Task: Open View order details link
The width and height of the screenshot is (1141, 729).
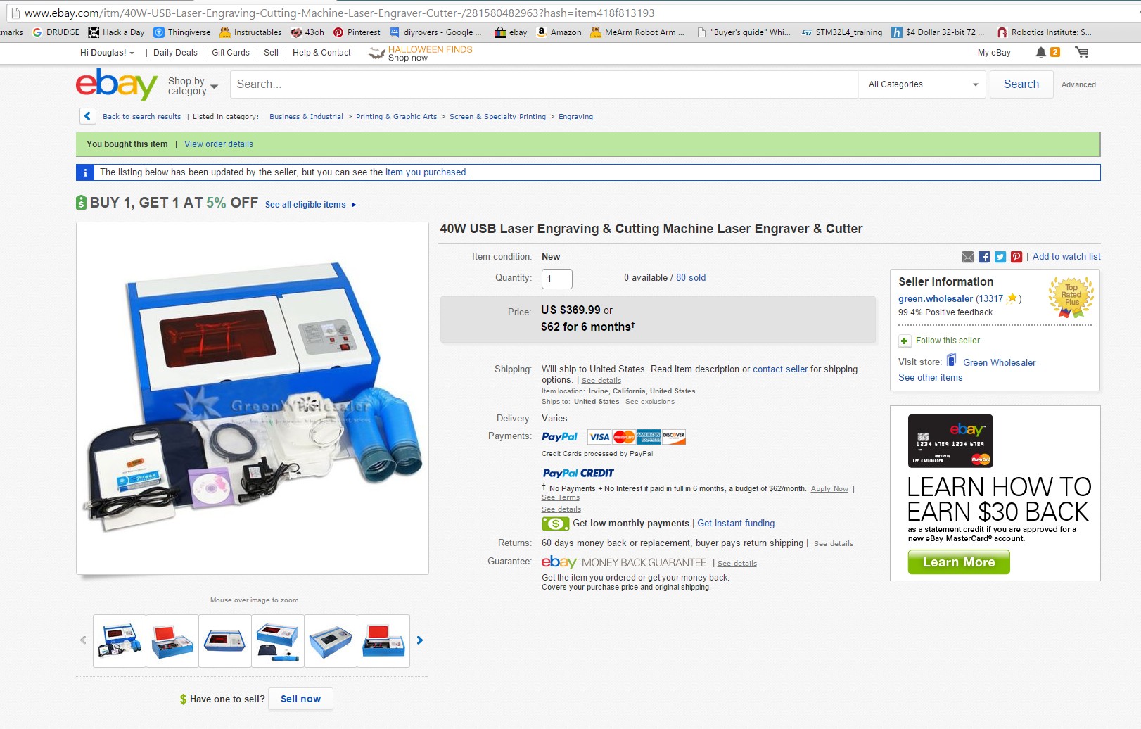Action: (219, 144)
